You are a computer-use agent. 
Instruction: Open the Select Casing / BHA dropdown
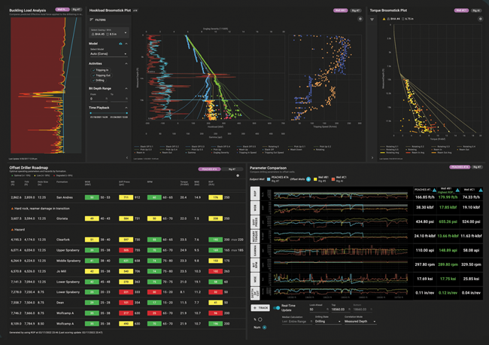point(109,32)
